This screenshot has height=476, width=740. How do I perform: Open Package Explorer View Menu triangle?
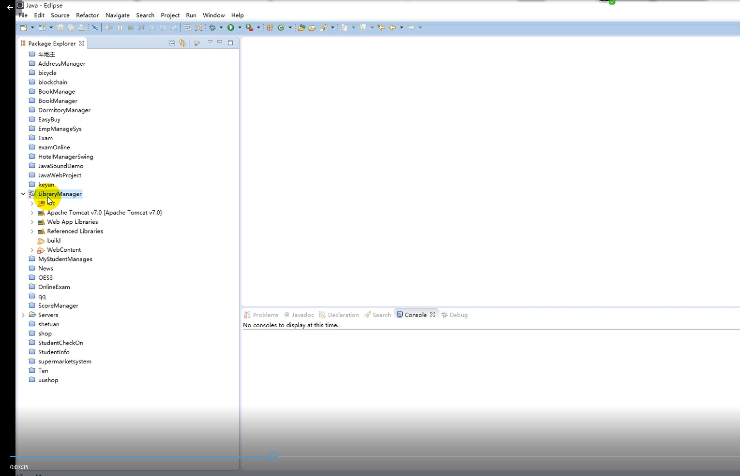point(210,43)
